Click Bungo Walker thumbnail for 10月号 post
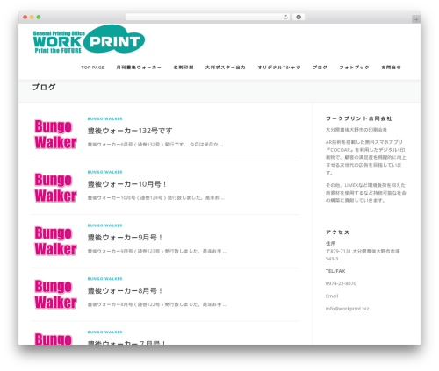Viewport: 439px width, 371px height. [x=55, y=188]
